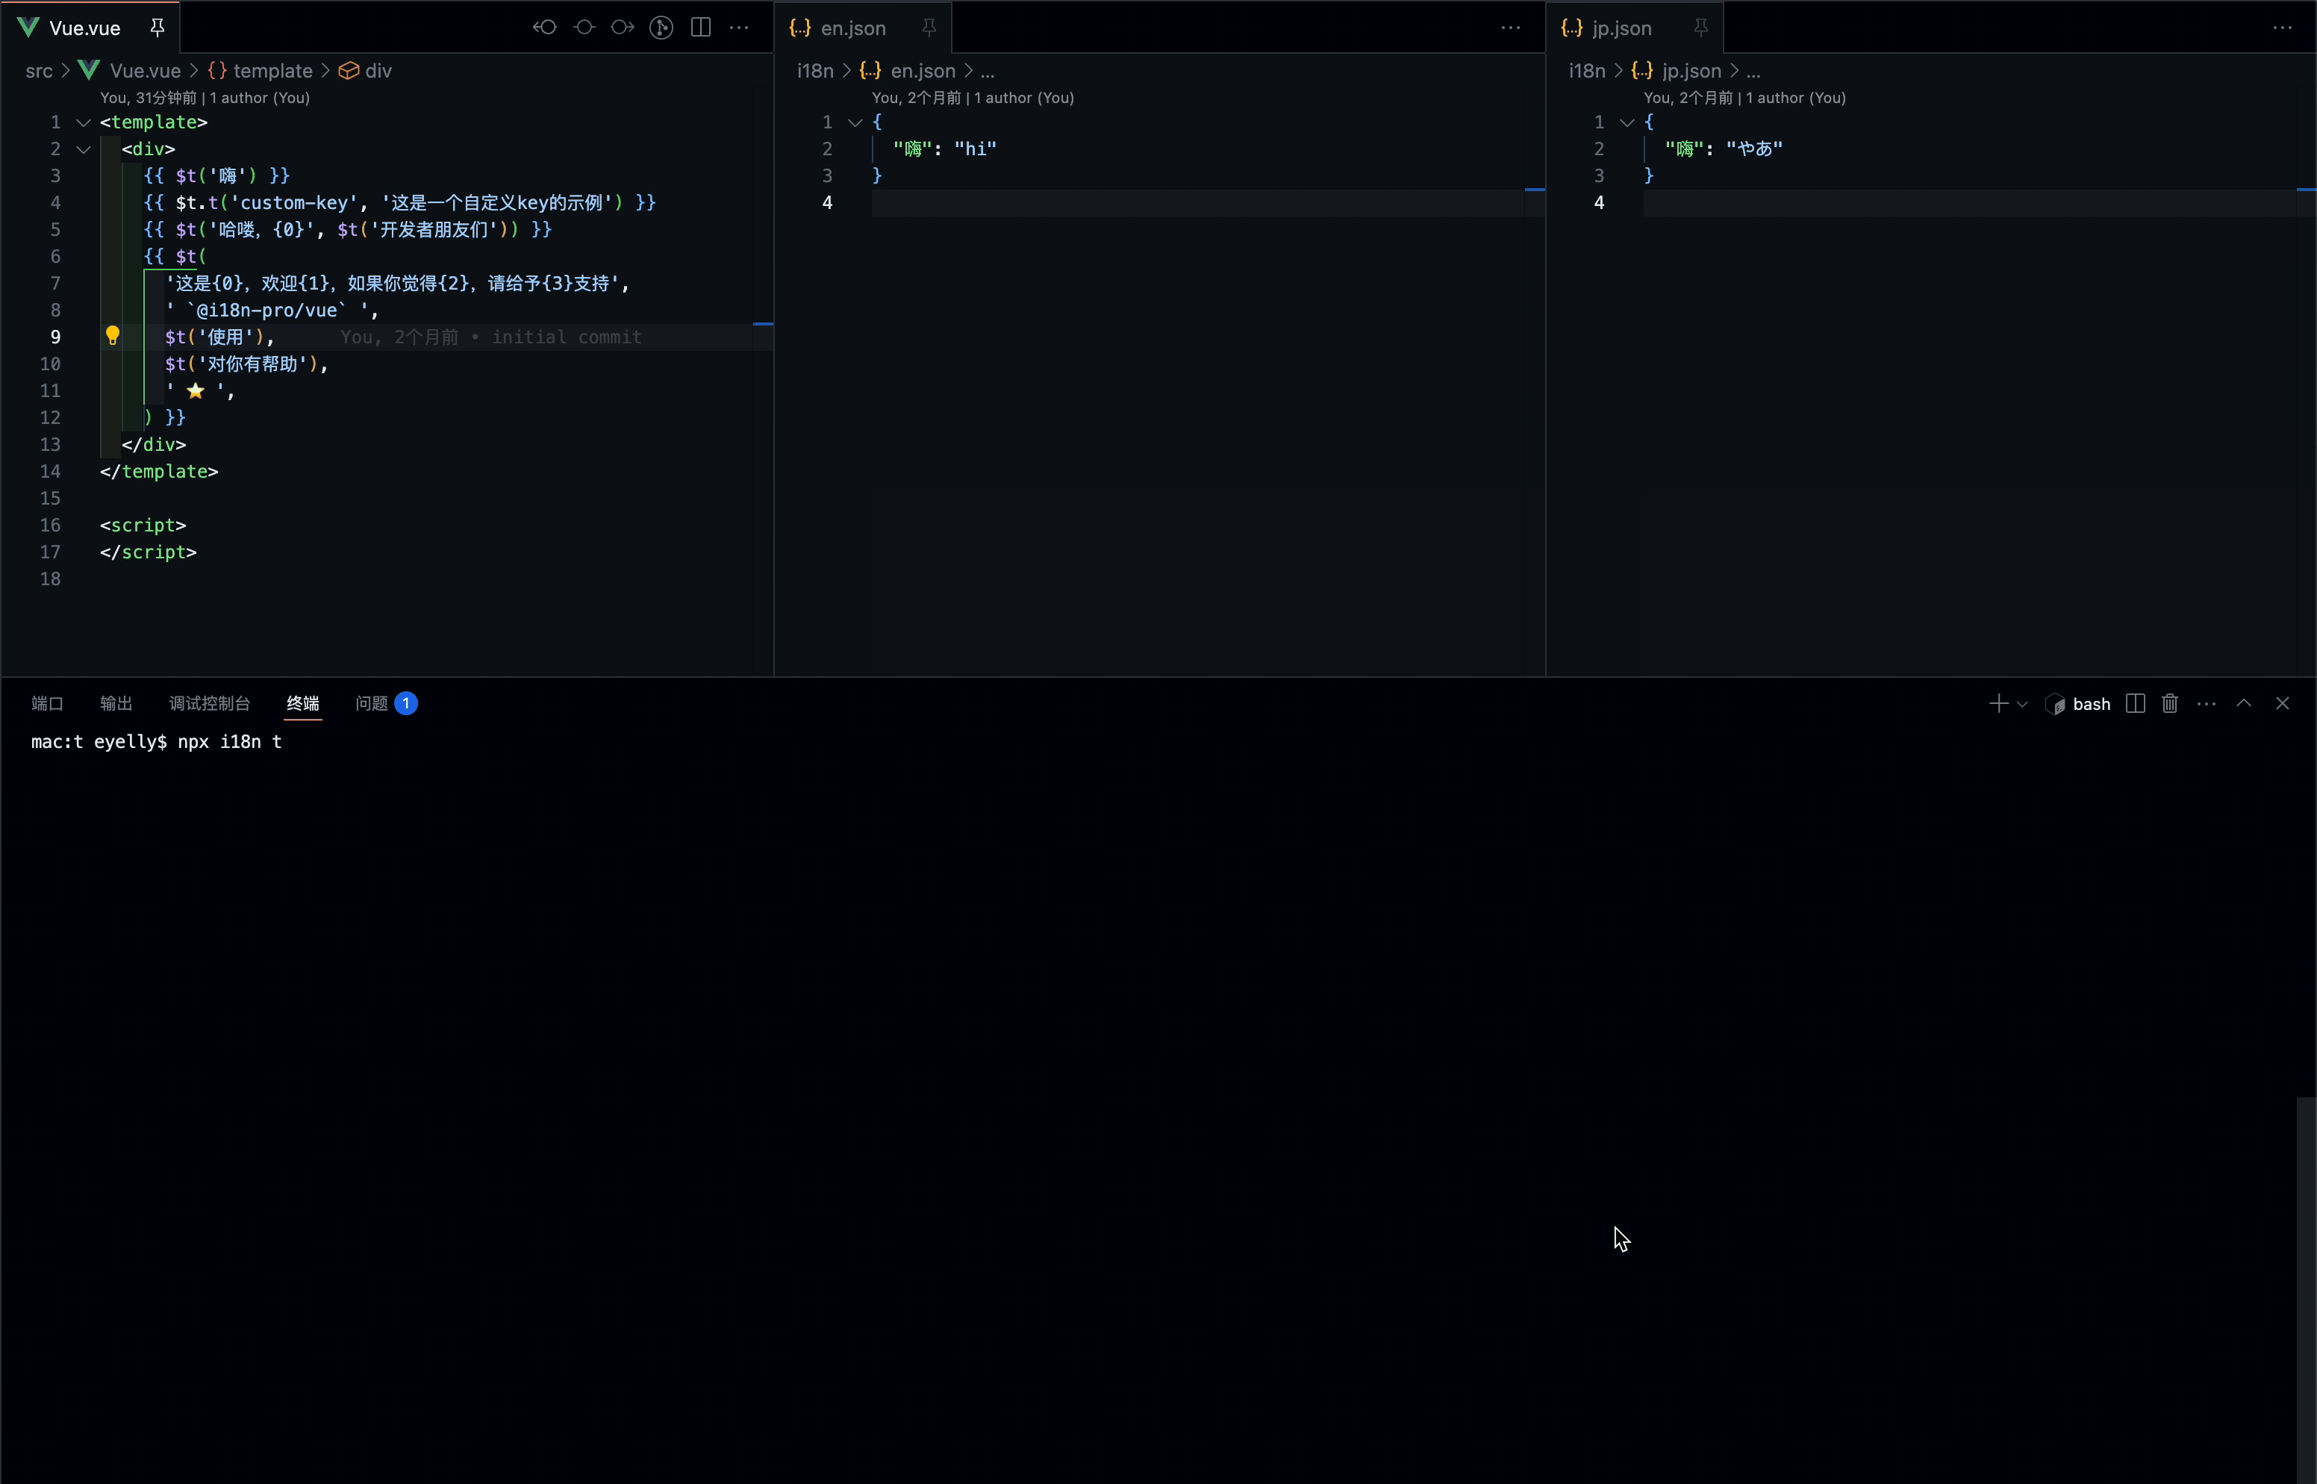Screen dimensions: 2317x1484
Task: Split the Vue.vue editor right
Action: (700, 27)
